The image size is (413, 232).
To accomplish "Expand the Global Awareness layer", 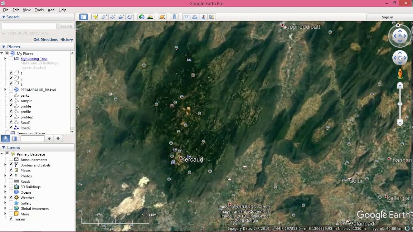I will coord(5,208).
